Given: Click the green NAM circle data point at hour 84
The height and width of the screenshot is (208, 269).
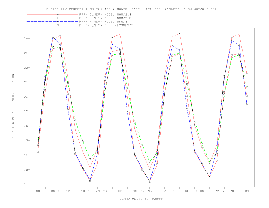Looking at the screenshot, I should point(247,87).
